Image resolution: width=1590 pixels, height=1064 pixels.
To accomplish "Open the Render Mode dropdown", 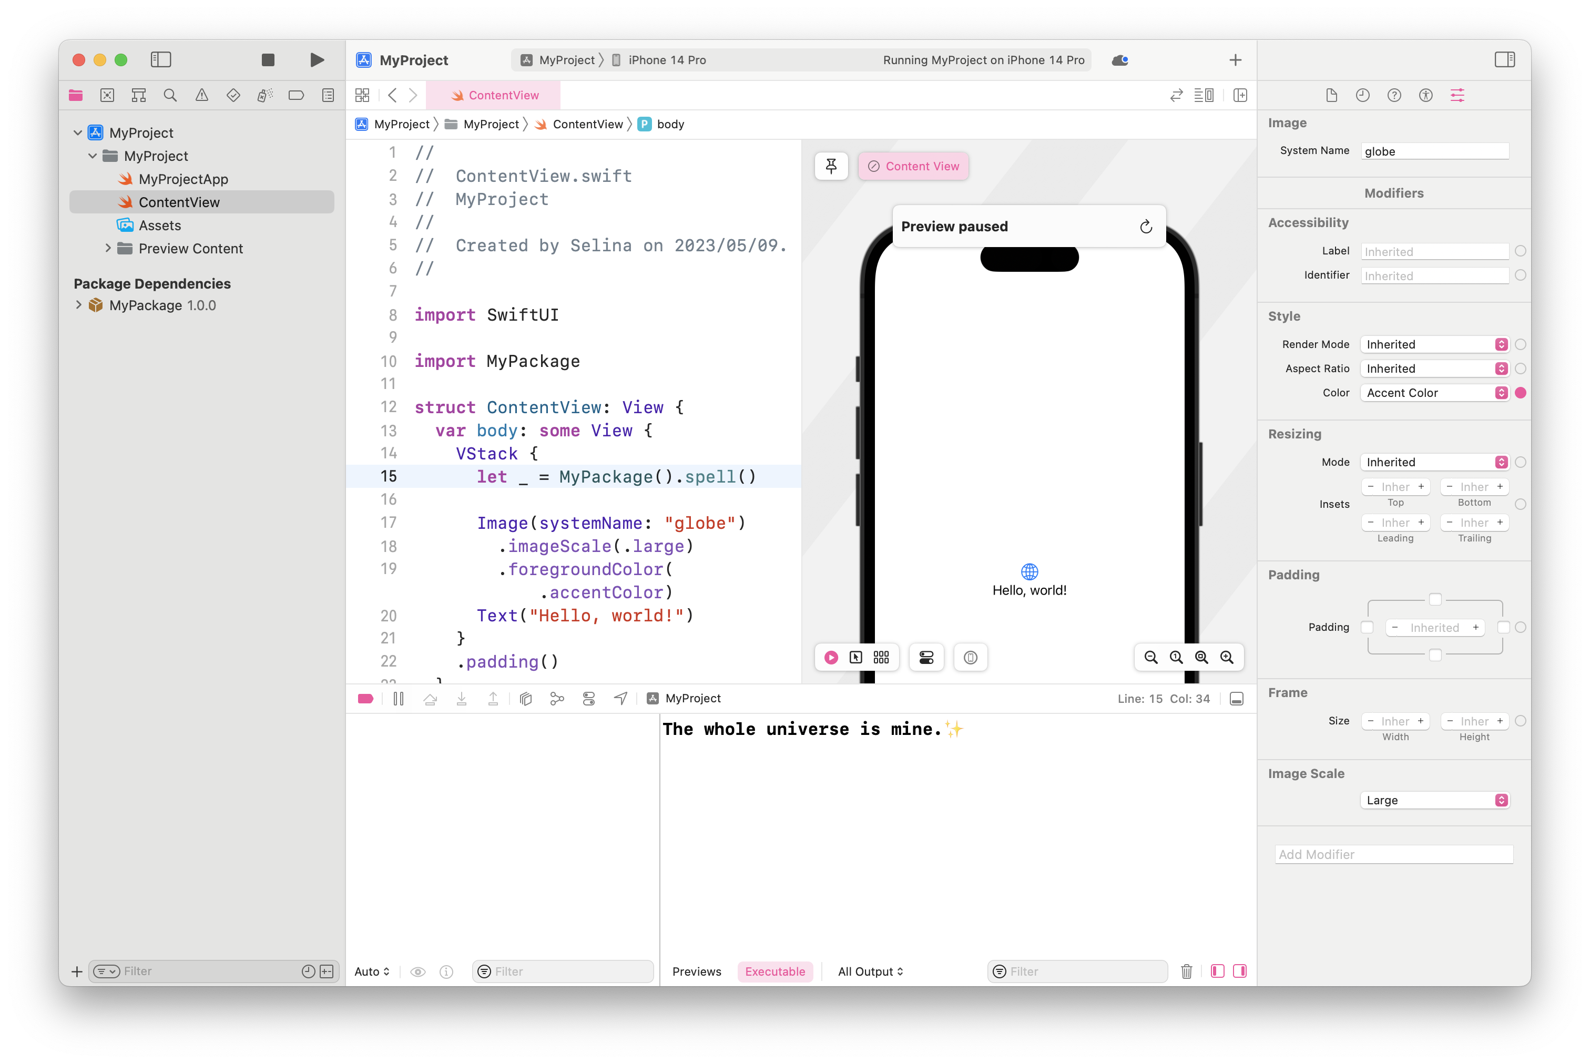I will pyautogui.click(x=1434, y=344).
